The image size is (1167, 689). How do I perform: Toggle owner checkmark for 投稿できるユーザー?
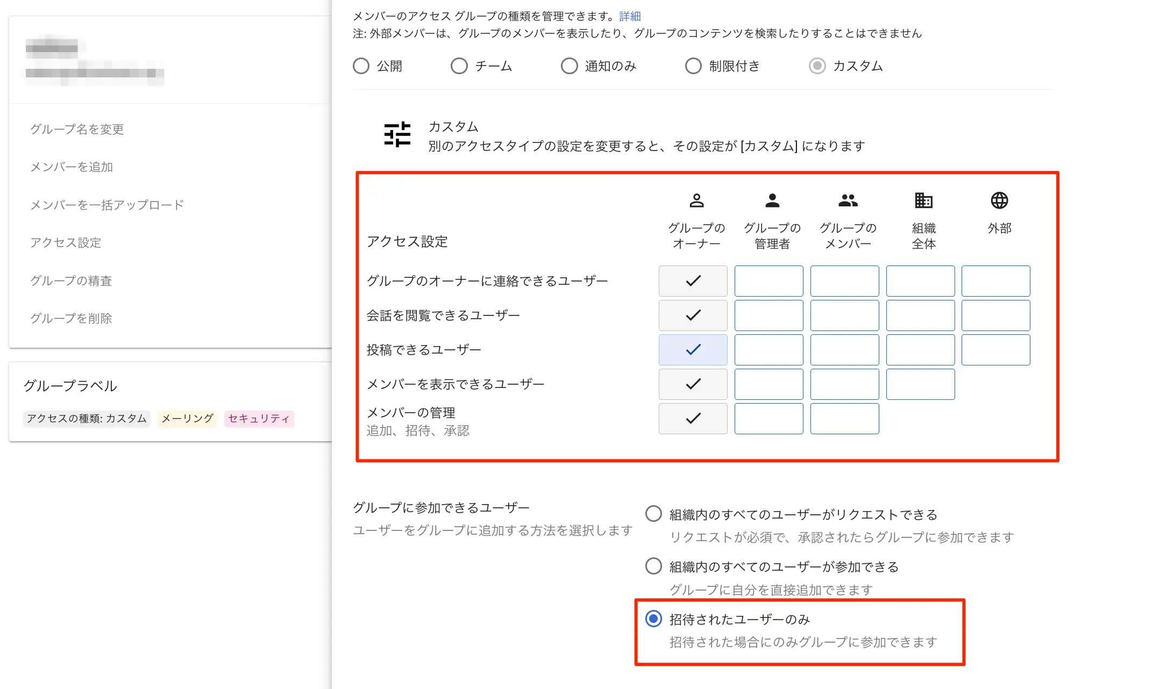(x=693, y=350)
